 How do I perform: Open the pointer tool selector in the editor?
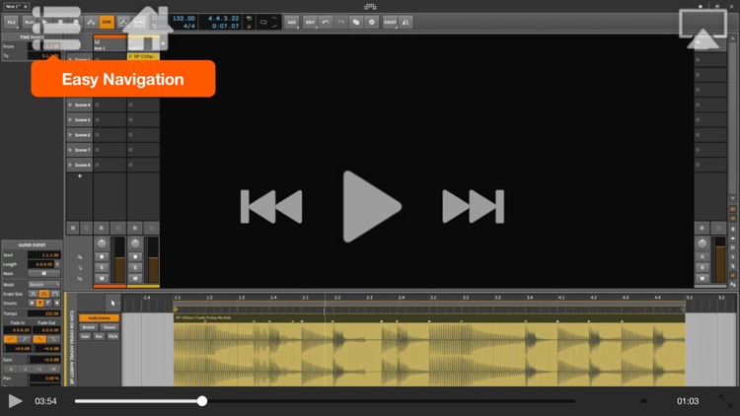(112, 303)
